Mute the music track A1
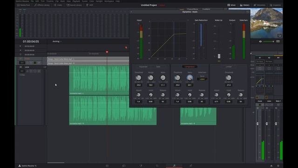Viewport: 298px width, 168px height. point(39,63)
